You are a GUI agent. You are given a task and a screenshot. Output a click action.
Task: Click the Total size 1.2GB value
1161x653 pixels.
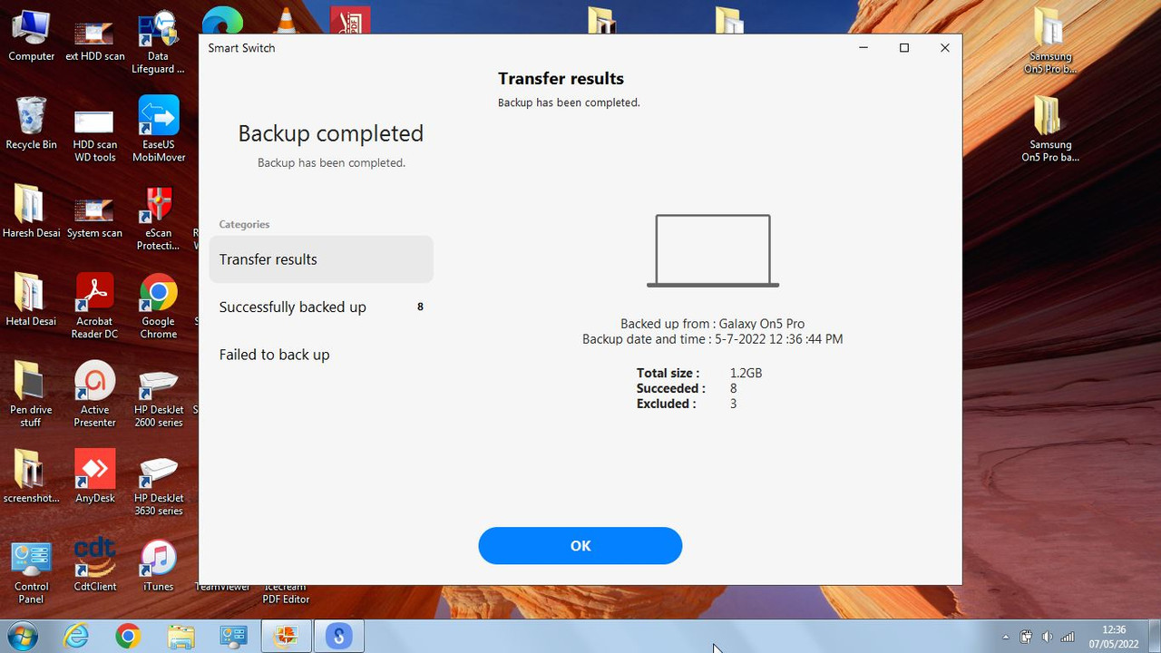[746, 373]
